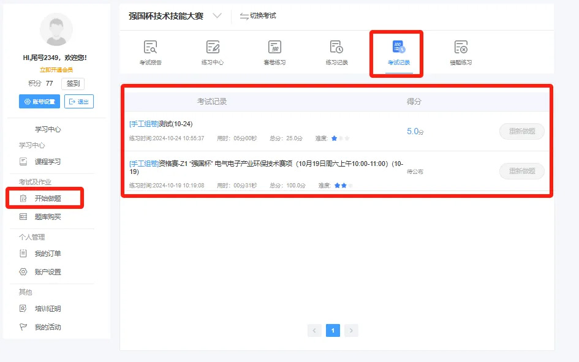The width and height of the screenshot is (579, 362).
Task: Go to the next page arrow
Action: [x=351, y=331]
